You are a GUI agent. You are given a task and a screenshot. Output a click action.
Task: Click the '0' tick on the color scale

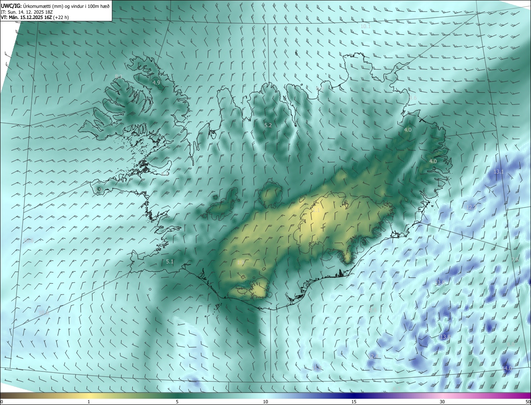[2, 402]
